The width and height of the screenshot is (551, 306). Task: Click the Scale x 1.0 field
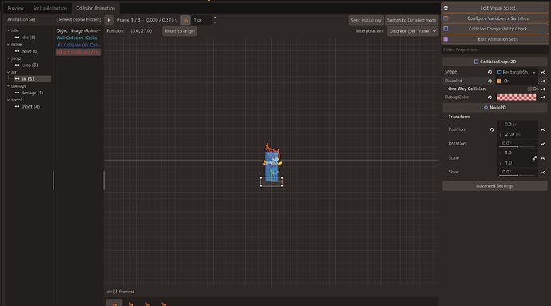click(515, 153)
